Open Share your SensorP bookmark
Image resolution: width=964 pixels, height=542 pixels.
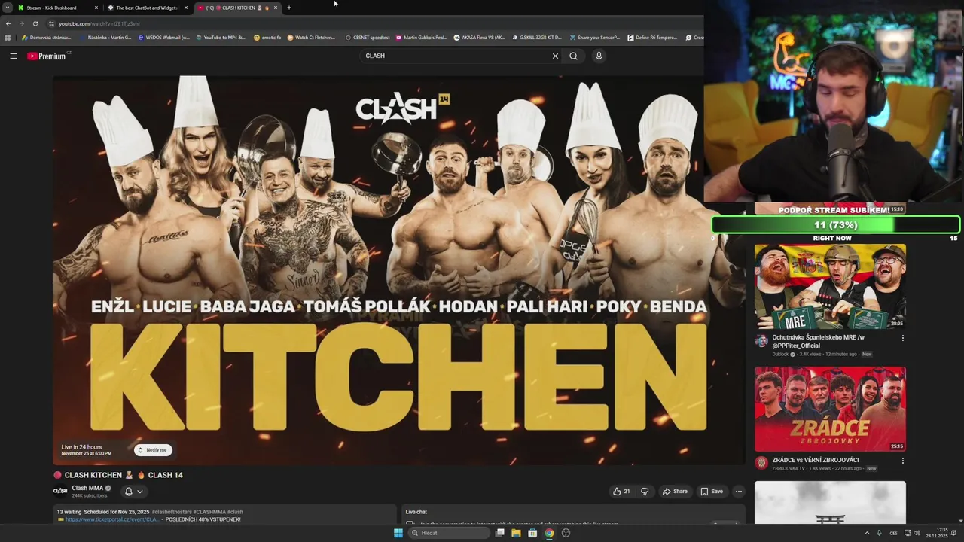tap(594, 37)
